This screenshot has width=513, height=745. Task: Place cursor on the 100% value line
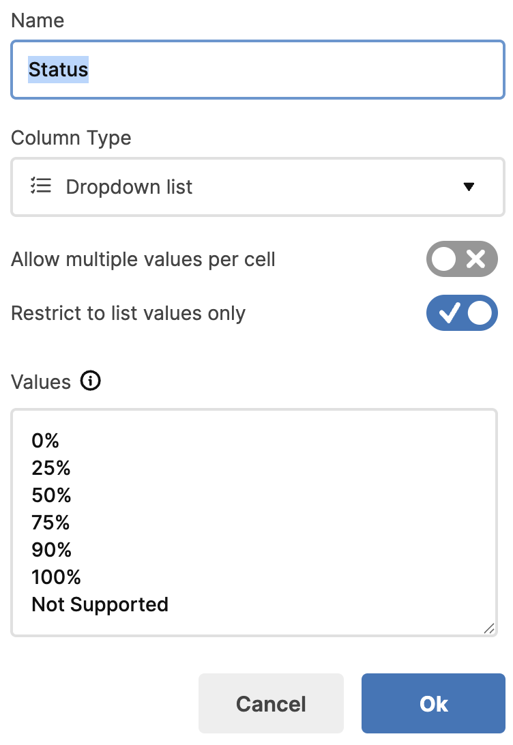[56, 576]
